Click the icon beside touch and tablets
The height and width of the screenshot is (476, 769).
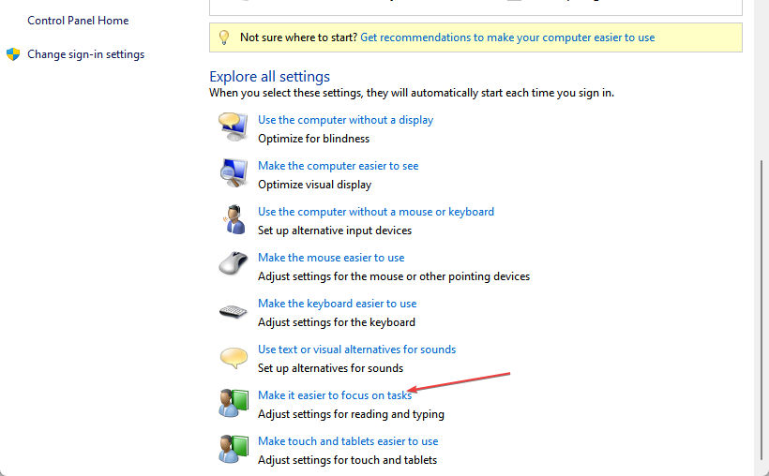(x=234, y=449)
